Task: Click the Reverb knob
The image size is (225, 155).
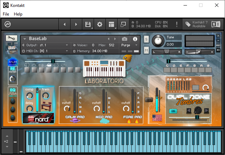Action: [x=13, y=79]
